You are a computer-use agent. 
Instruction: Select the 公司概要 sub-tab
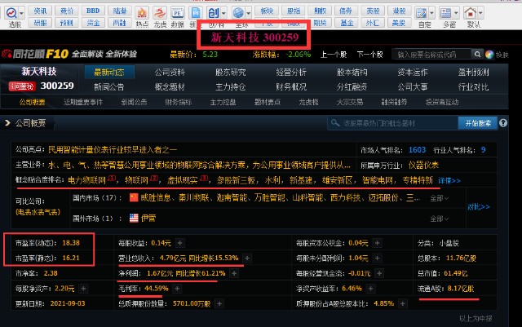click(x=33, y=102)
